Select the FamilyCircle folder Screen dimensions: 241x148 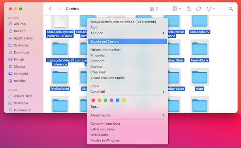tap(200, 51)
